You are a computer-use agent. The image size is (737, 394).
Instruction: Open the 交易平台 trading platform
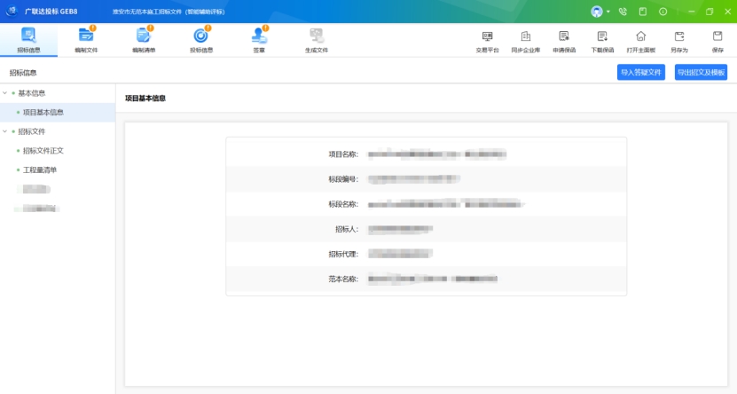[x=487, y=41]
